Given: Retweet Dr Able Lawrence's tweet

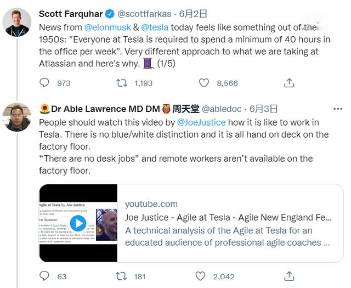Looking at the screenshot, I should [122, 276].
